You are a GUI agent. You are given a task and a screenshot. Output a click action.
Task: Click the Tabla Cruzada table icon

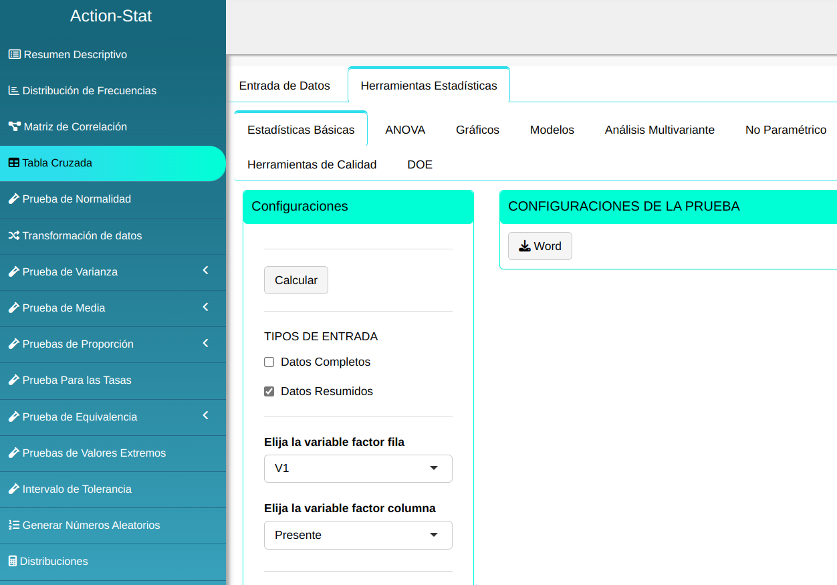(13, 162)
